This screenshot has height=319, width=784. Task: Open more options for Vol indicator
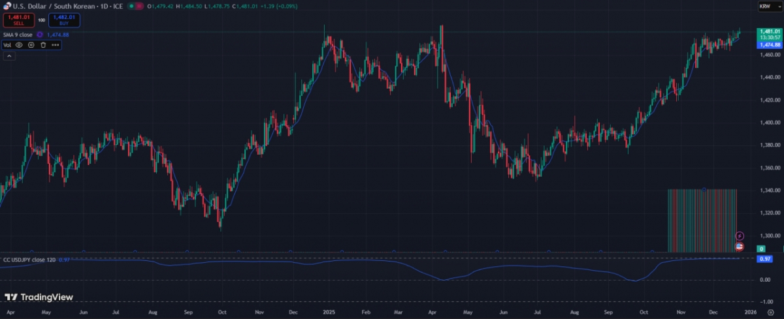pos(55,45)
